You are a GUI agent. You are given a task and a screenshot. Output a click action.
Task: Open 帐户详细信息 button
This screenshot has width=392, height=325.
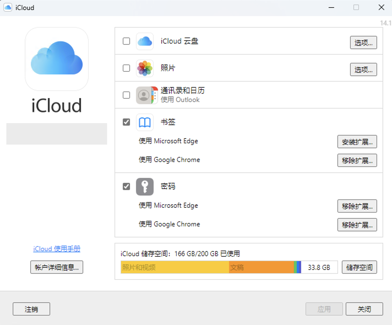(57, 267)
